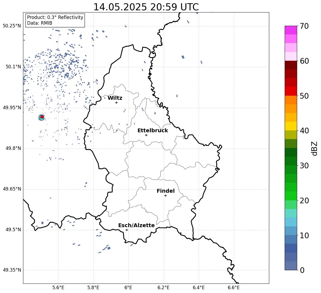Click the Esch/Alzette station cross marker
This screenshot has height=293, width=321.
[x=127, y=230]
